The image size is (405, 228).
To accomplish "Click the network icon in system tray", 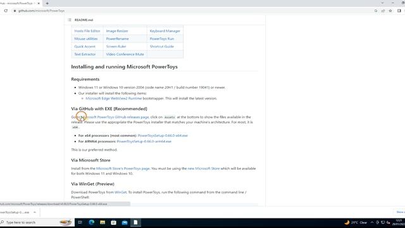I will point(383,222).
